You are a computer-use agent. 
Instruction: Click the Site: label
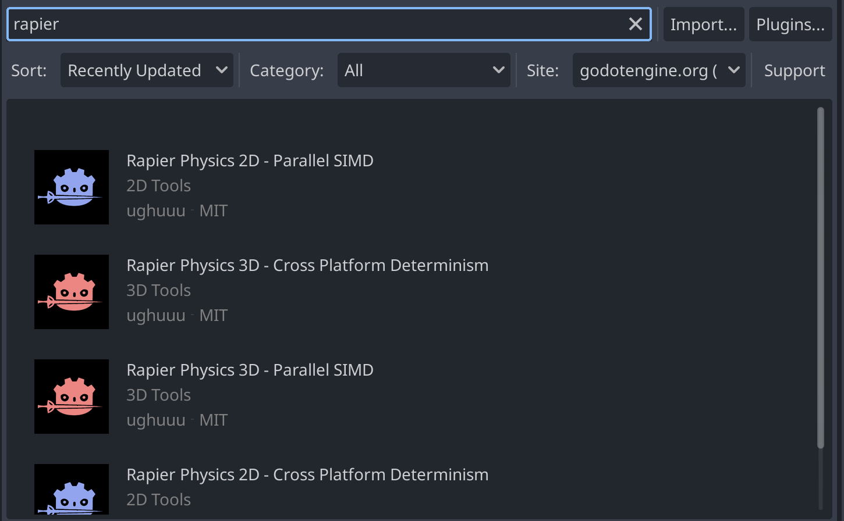coord(542,70)
